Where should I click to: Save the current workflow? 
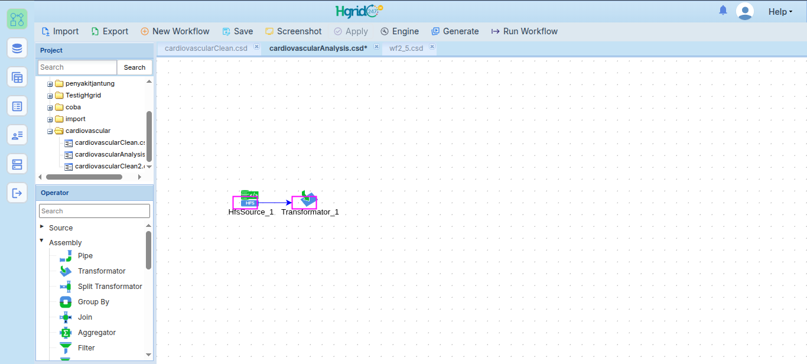coord(237,31)
